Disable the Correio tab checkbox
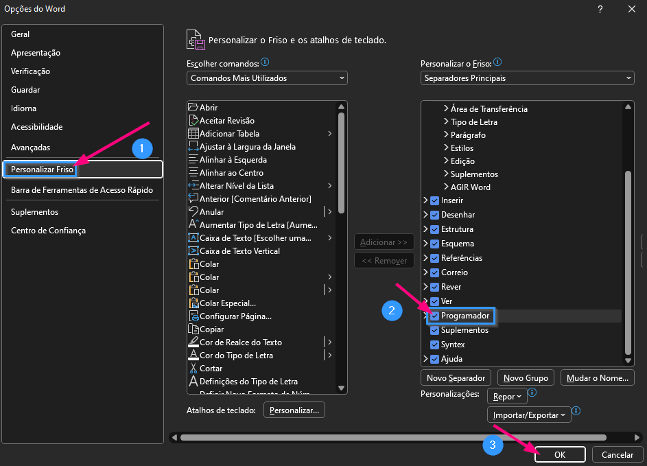647x466 pixels. [434, 273]
